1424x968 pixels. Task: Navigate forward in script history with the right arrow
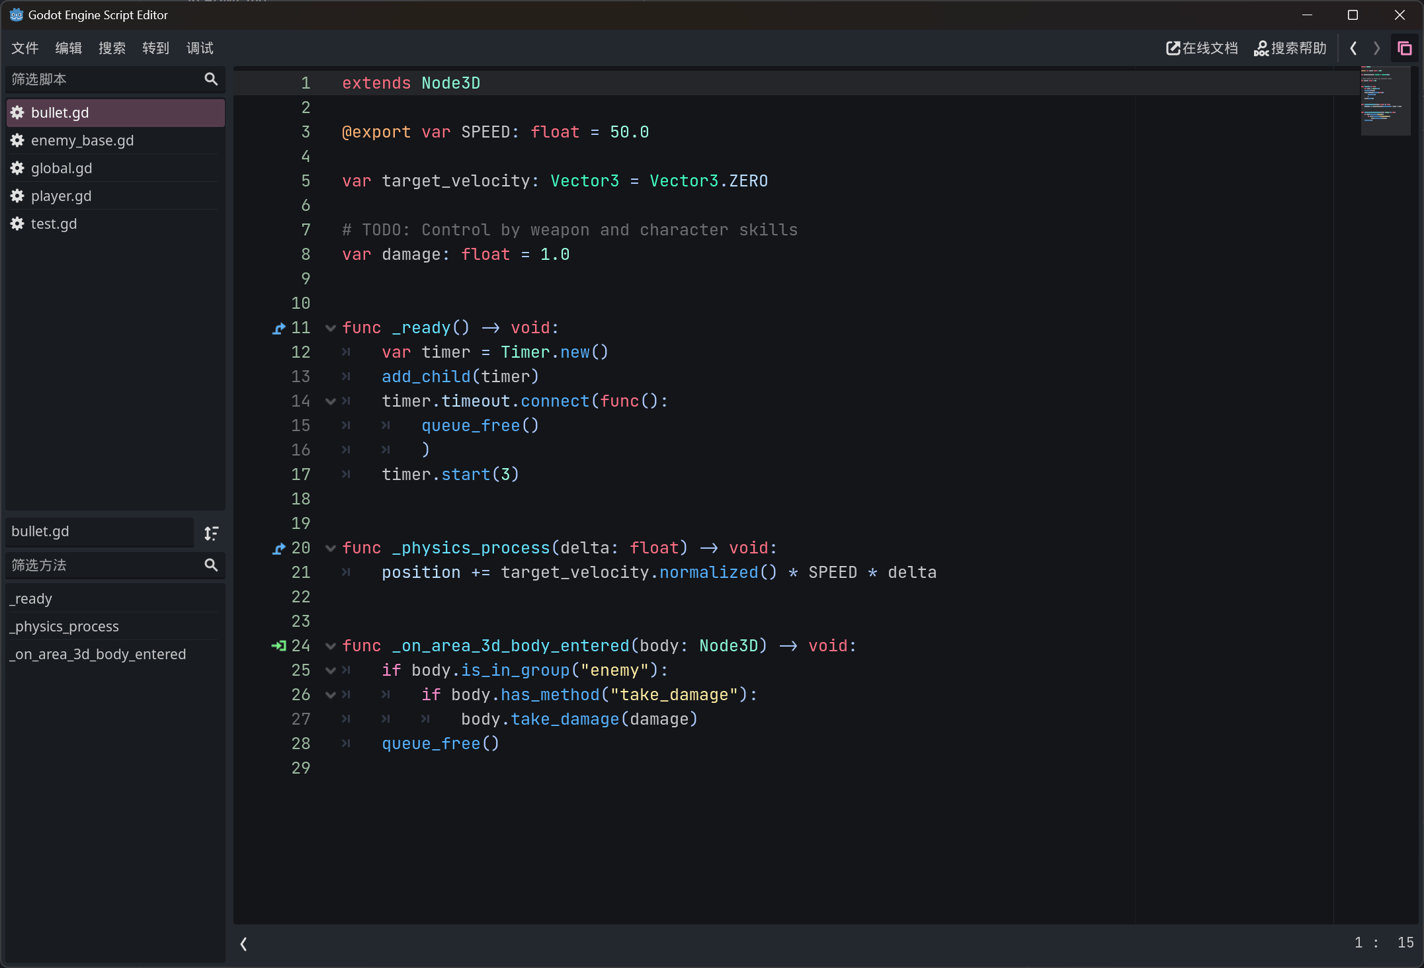pos(1376,48)
